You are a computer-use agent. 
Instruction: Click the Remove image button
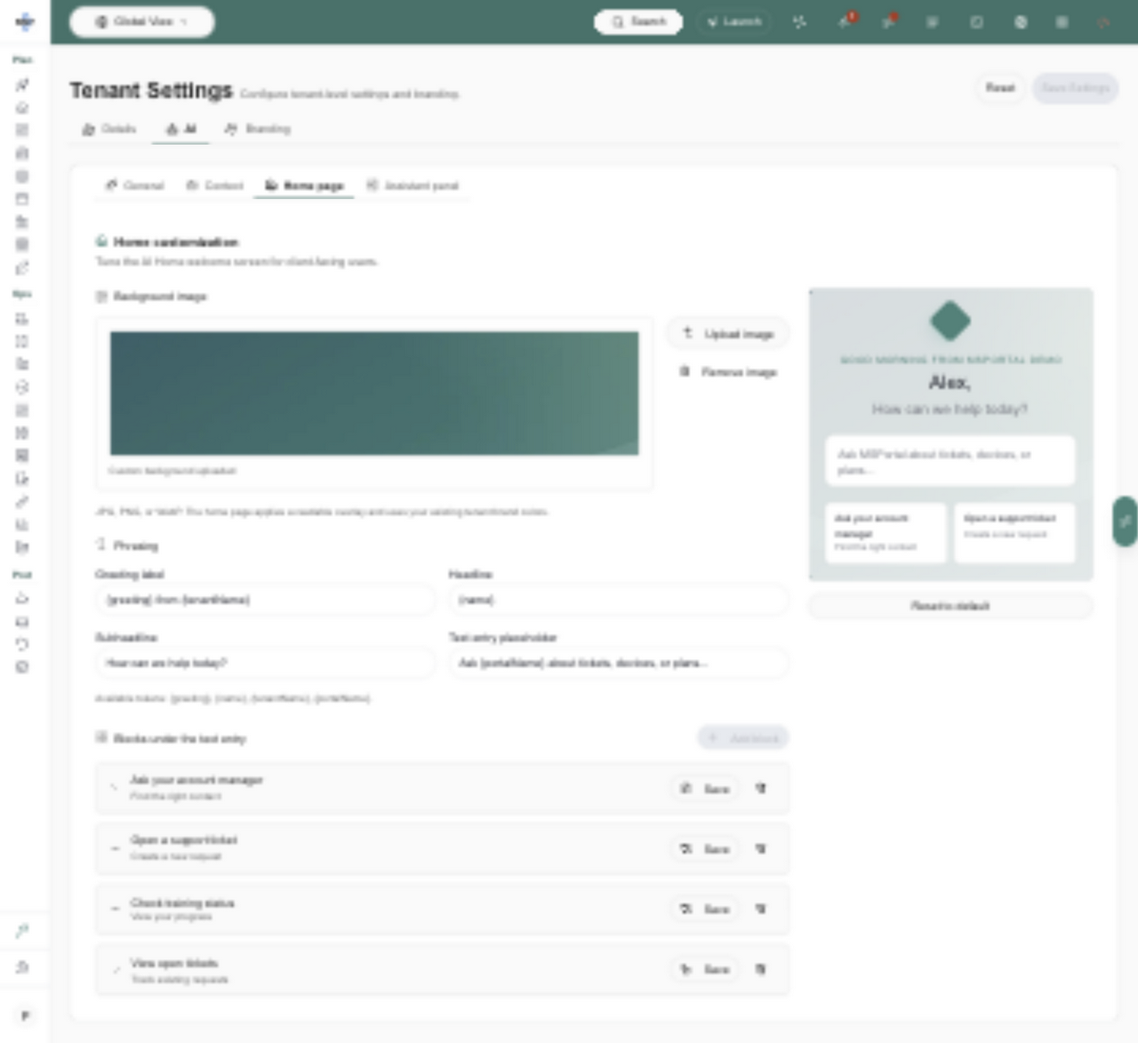click(x=728, y=372)
